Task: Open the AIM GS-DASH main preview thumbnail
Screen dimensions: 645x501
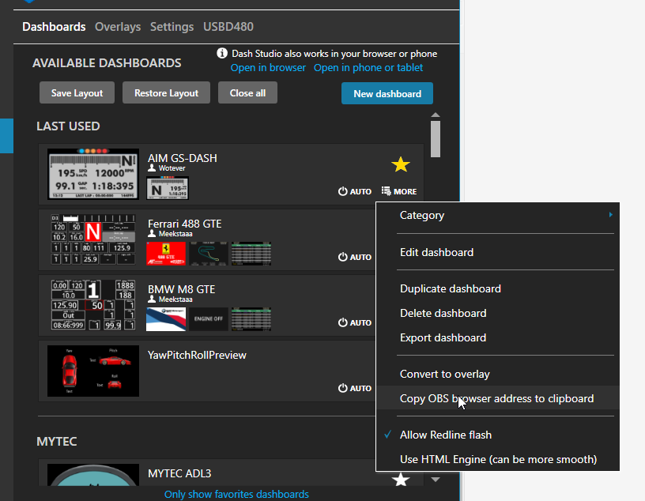Action: 93,174
